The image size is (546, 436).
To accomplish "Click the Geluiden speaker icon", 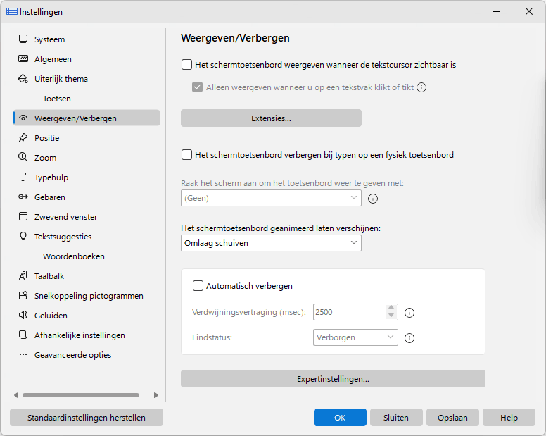I will coord(23,315).
